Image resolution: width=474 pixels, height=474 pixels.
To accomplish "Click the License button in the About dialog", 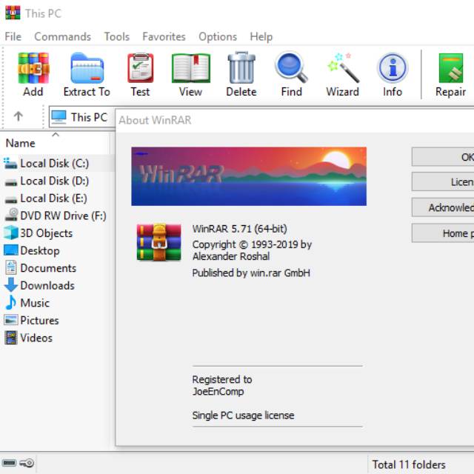I will 443,182.
